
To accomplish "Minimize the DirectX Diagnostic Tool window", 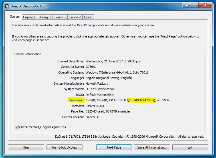I will tap(187, 5).
